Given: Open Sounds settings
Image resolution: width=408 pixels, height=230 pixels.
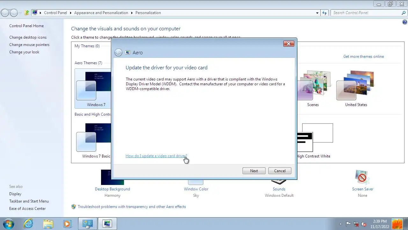Looking at the screenshot, I should point(279,189).
